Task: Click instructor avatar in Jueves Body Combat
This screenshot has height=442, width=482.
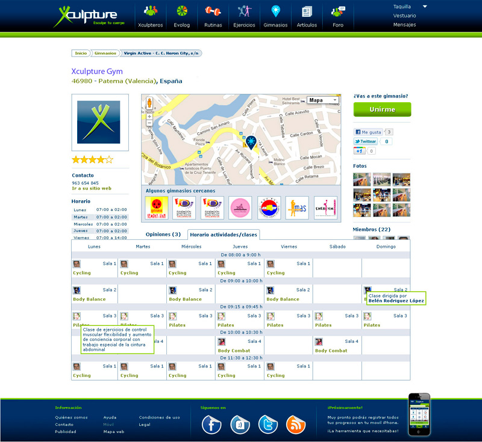Action: tap(221, 342)
